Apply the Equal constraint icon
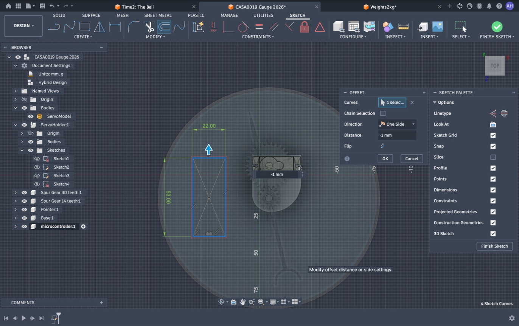The height and width of the screenshot is (326, 519). (259, 27)
